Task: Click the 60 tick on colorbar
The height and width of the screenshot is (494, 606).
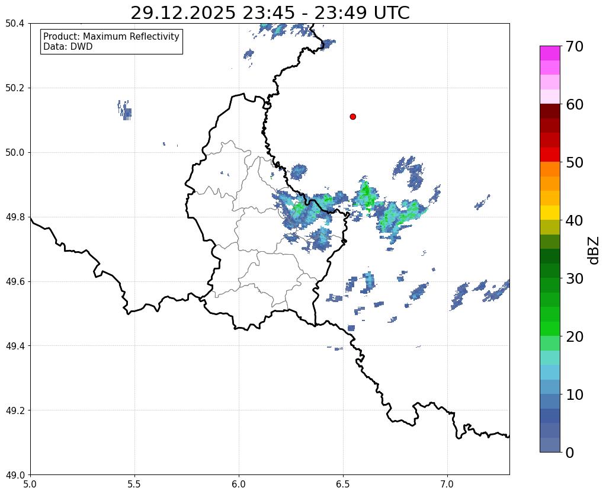Action: click(574, 104)
